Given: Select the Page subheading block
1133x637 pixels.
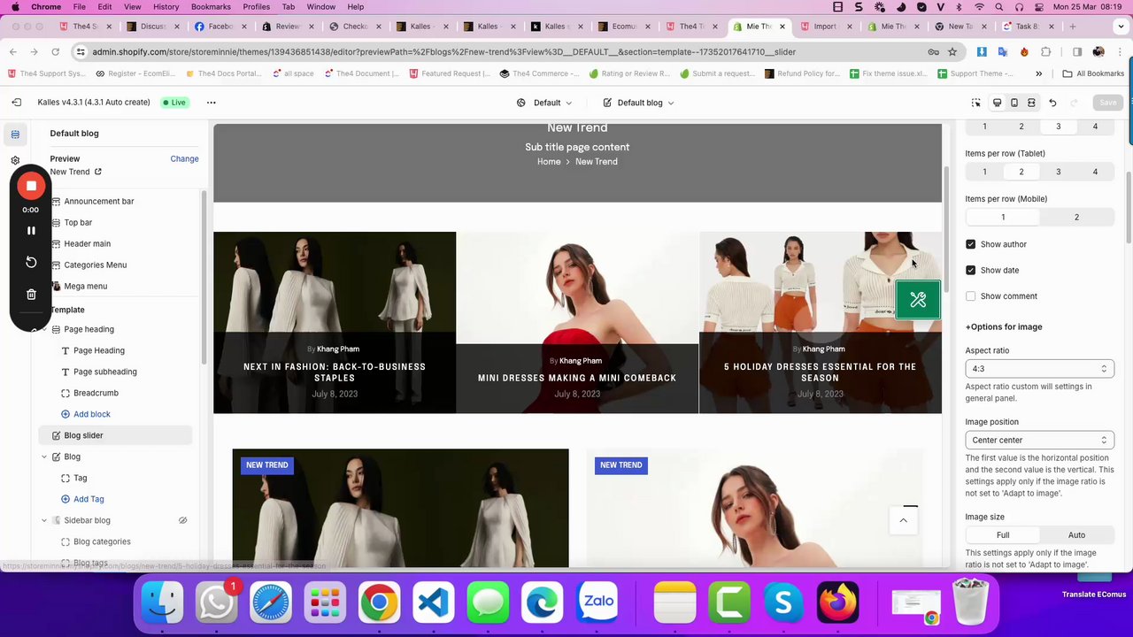Looking at the screenshot, I should tap(105, 372).
